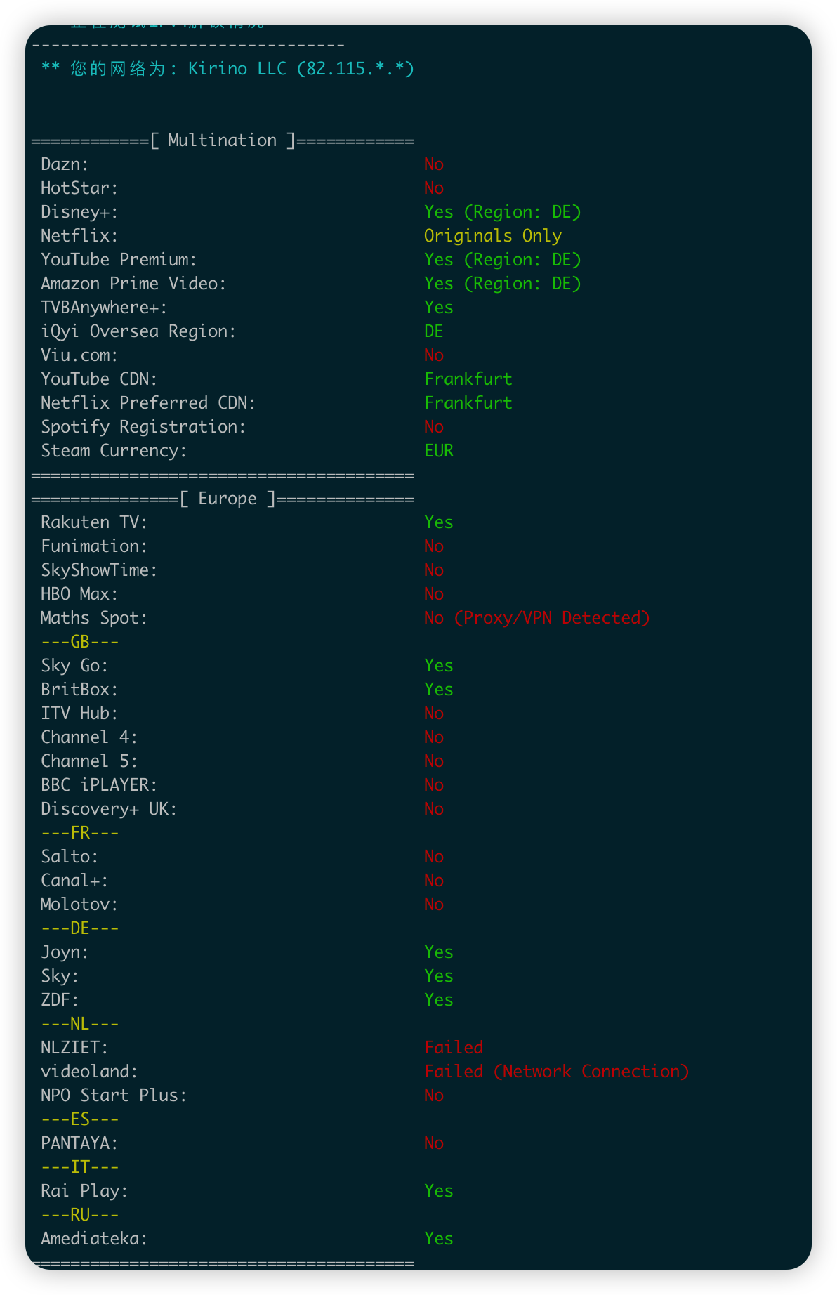Click the Netflix "Originals Only" result

click(x=492, y=236)
